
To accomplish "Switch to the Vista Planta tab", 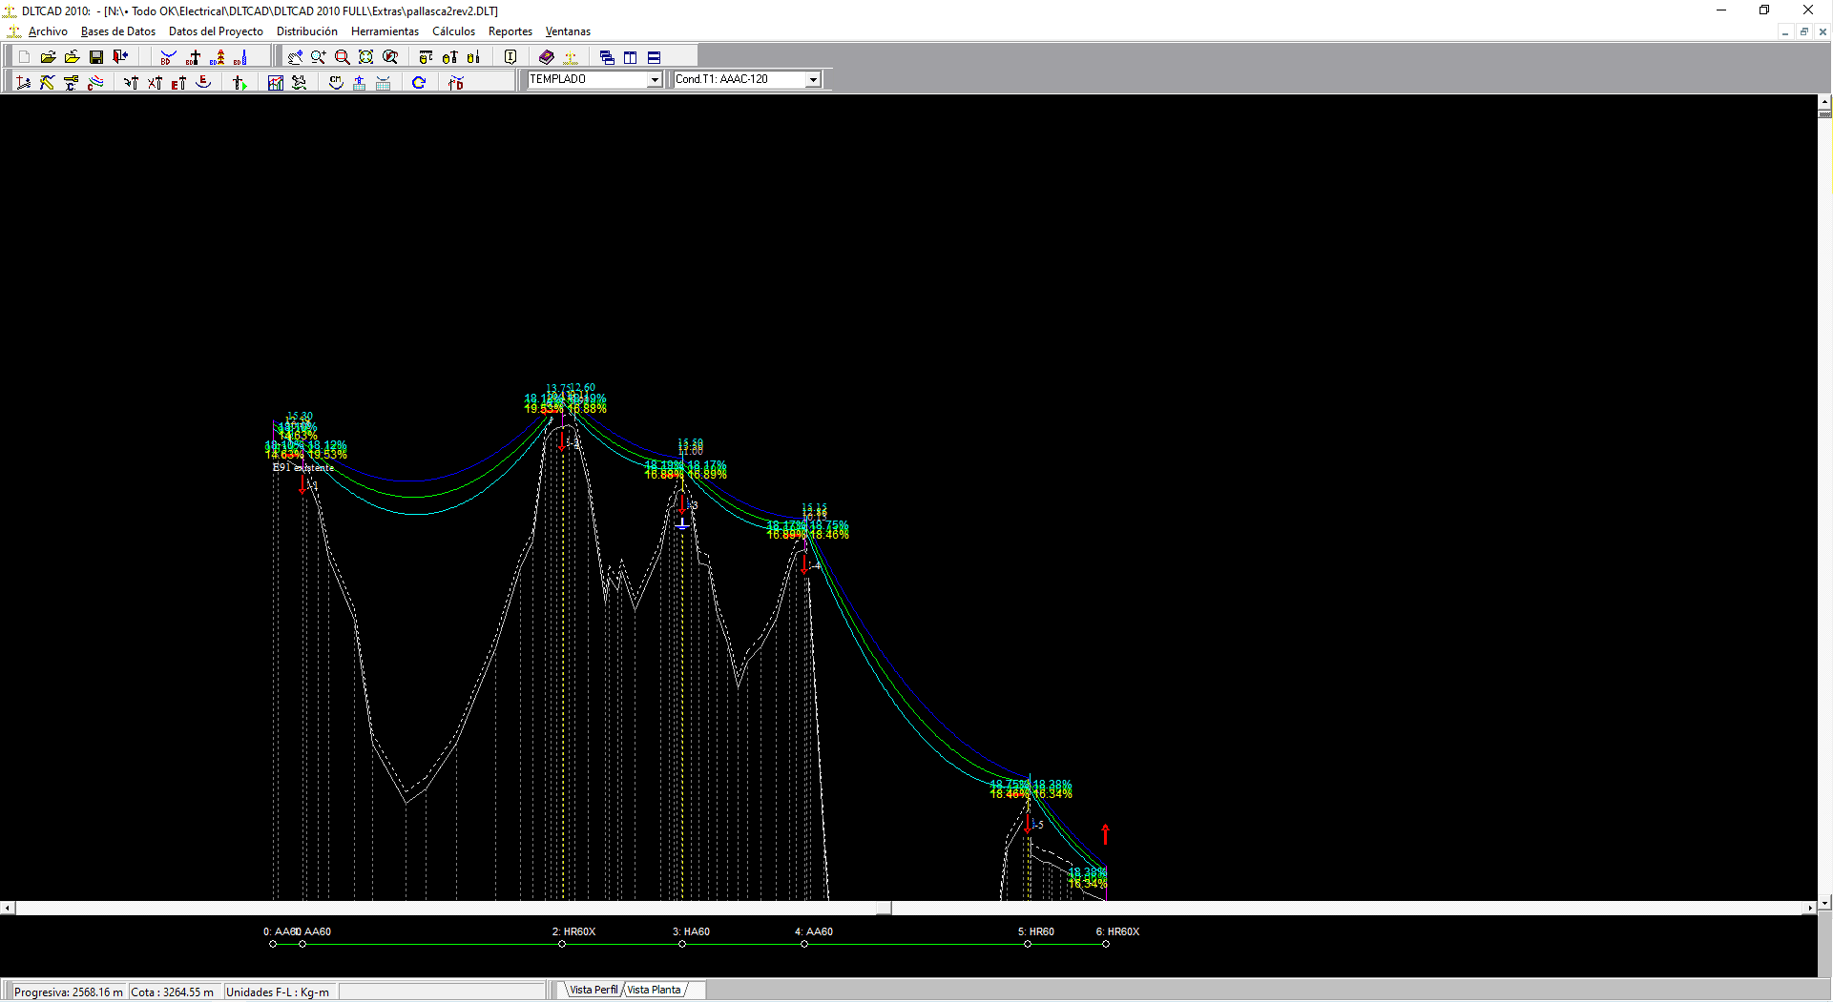I will [655, 990].
